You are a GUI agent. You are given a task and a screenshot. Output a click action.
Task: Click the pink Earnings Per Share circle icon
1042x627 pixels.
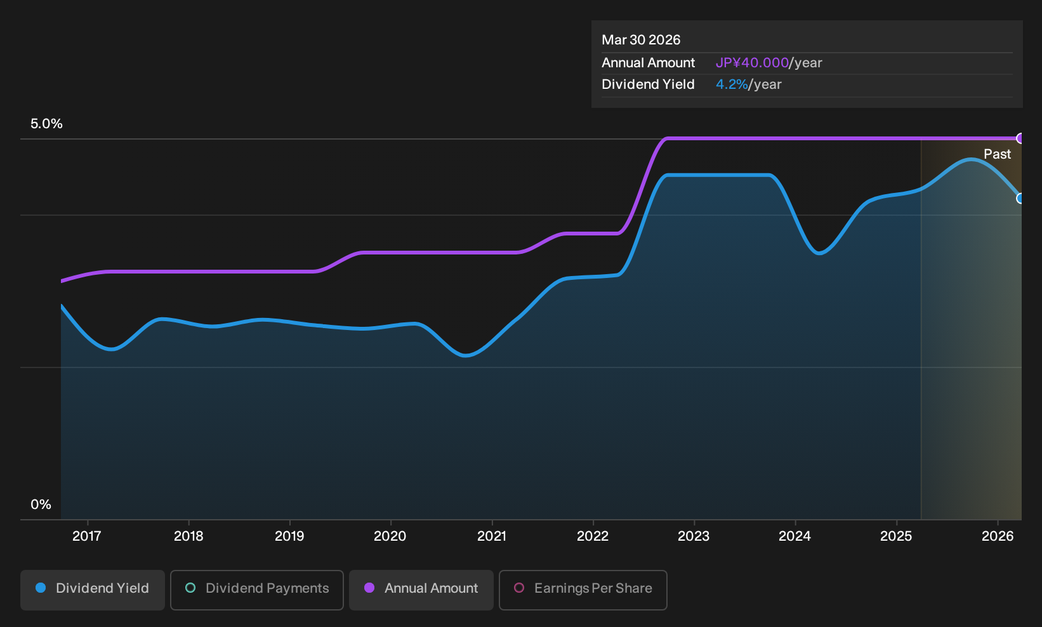coord(519,588)
